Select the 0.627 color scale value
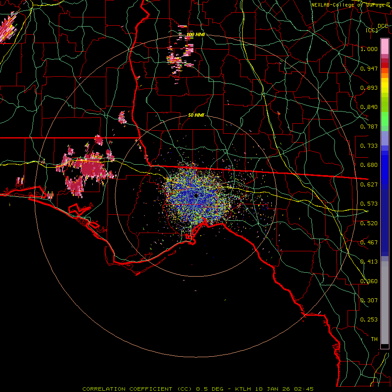This screenshot has width=392, height=392. click(369, 185)
